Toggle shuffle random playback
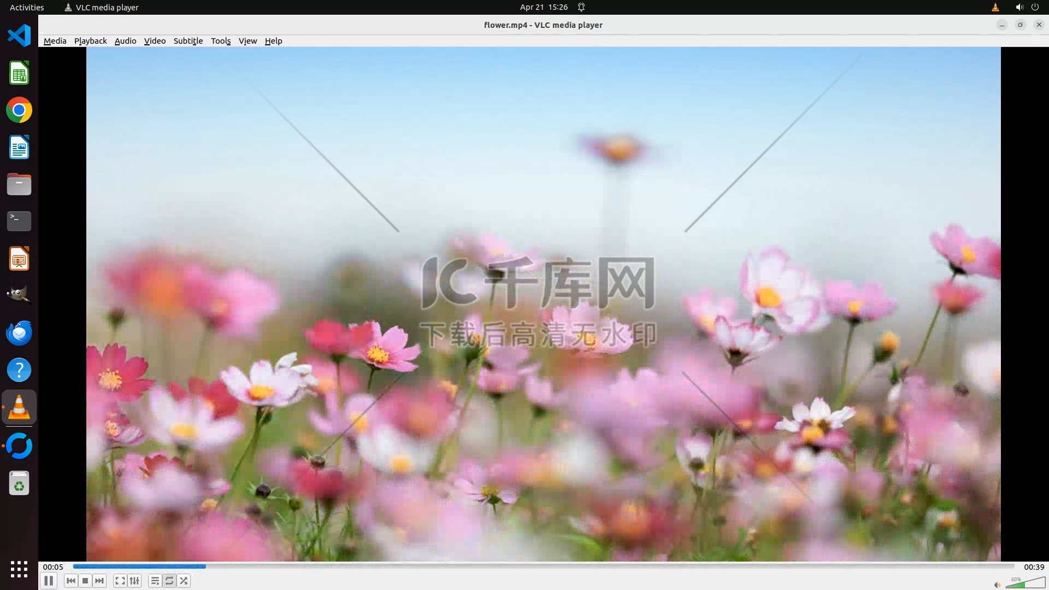The width and height of the screenshot is (1049, 590). click(184, 581)
